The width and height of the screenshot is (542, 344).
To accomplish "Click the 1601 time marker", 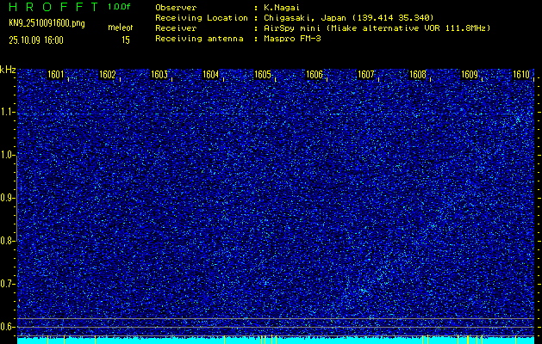I will coord(56,75).
